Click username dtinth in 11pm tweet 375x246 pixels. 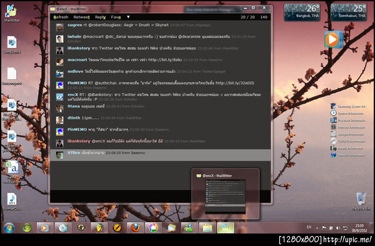coord(74,118)
